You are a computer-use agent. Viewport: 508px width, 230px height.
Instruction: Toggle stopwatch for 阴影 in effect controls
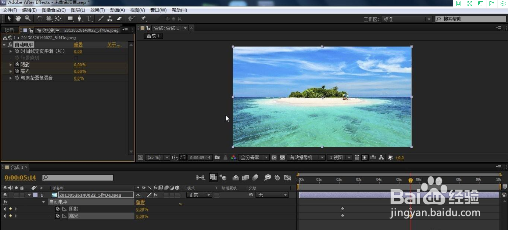click(17, 65)
